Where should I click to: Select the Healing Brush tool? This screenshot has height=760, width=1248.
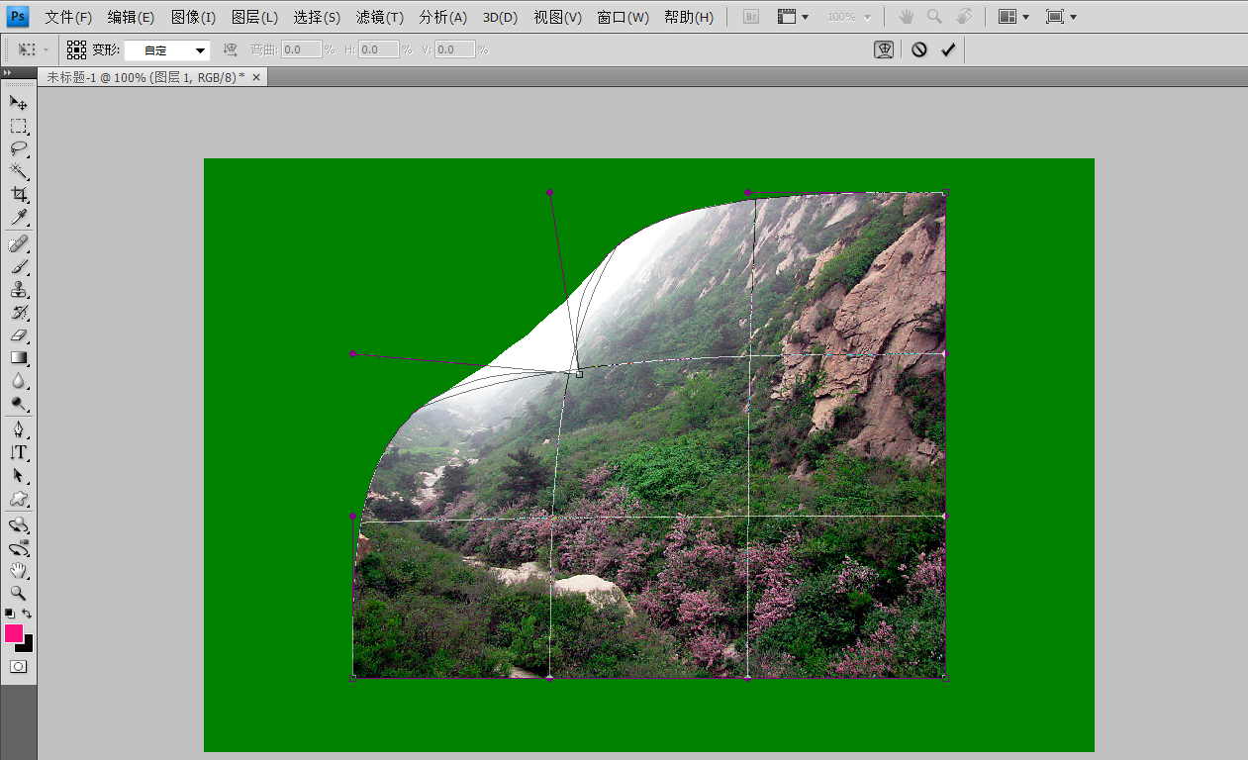click(18, 243)
